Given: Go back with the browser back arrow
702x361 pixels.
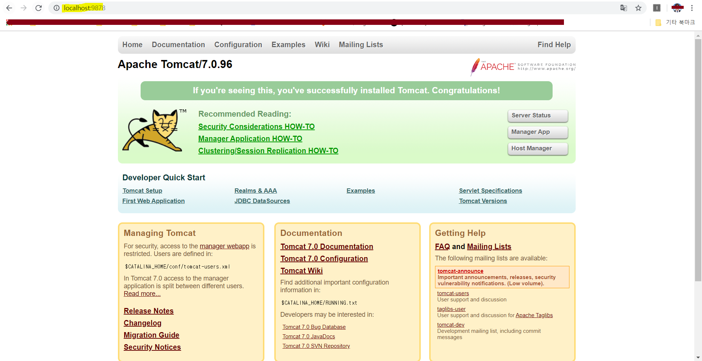Looking at the screenshot, I should tap(9, 8).
